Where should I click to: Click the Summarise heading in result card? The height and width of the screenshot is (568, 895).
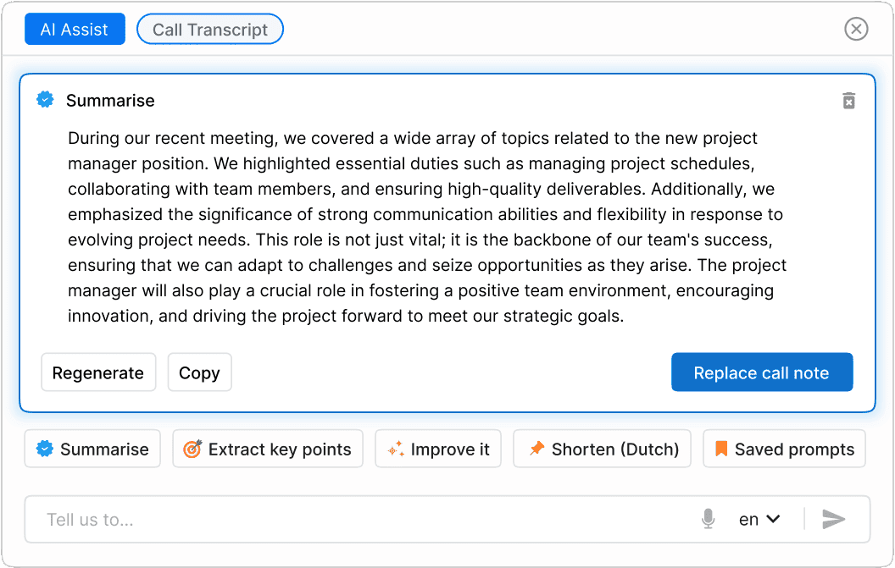[x=110, y=101]
